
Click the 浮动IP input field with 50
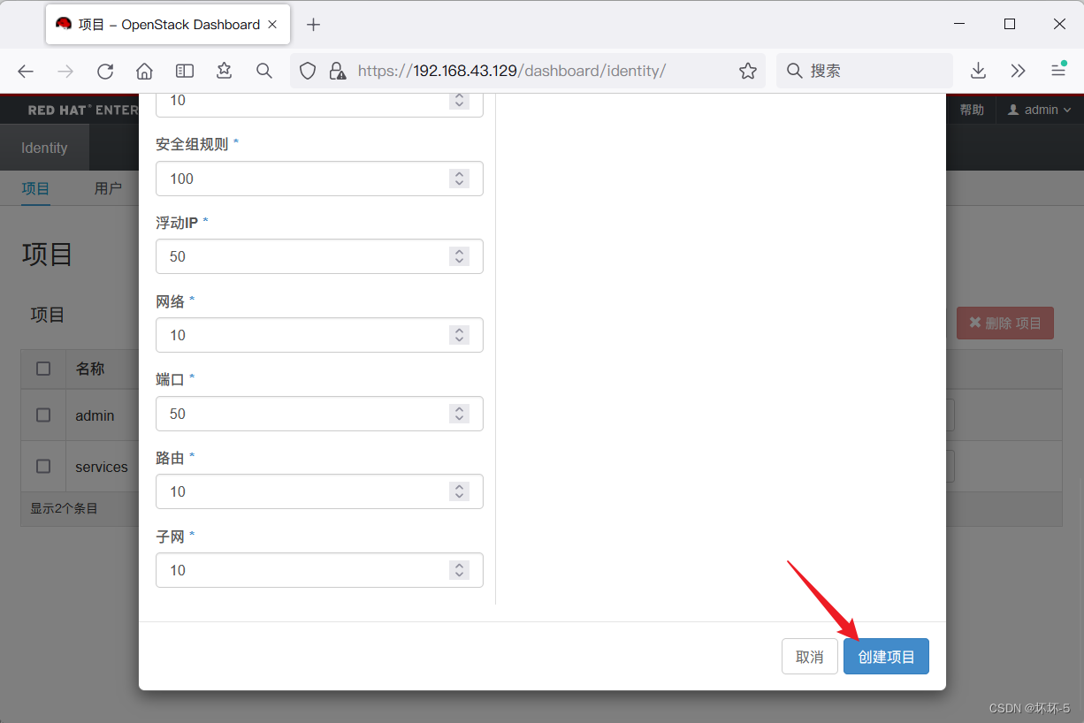coord(319,256)
